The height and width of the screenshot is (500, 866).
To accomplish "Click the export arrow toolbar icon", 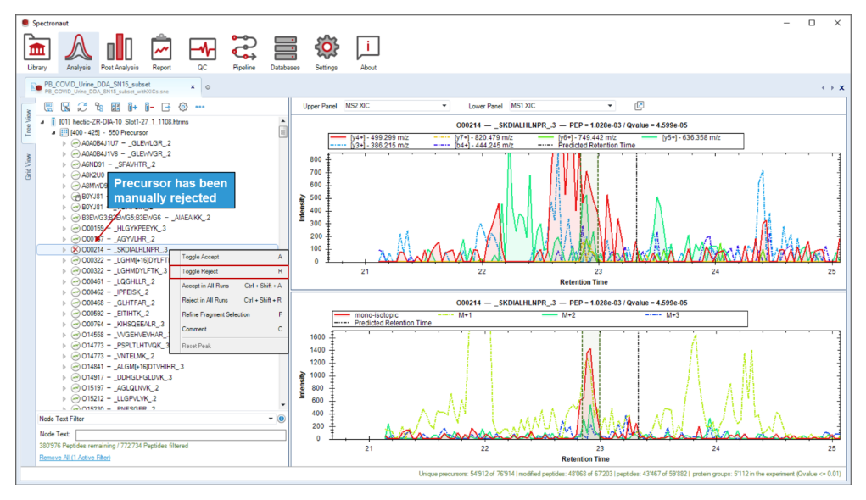I will 165,107.
